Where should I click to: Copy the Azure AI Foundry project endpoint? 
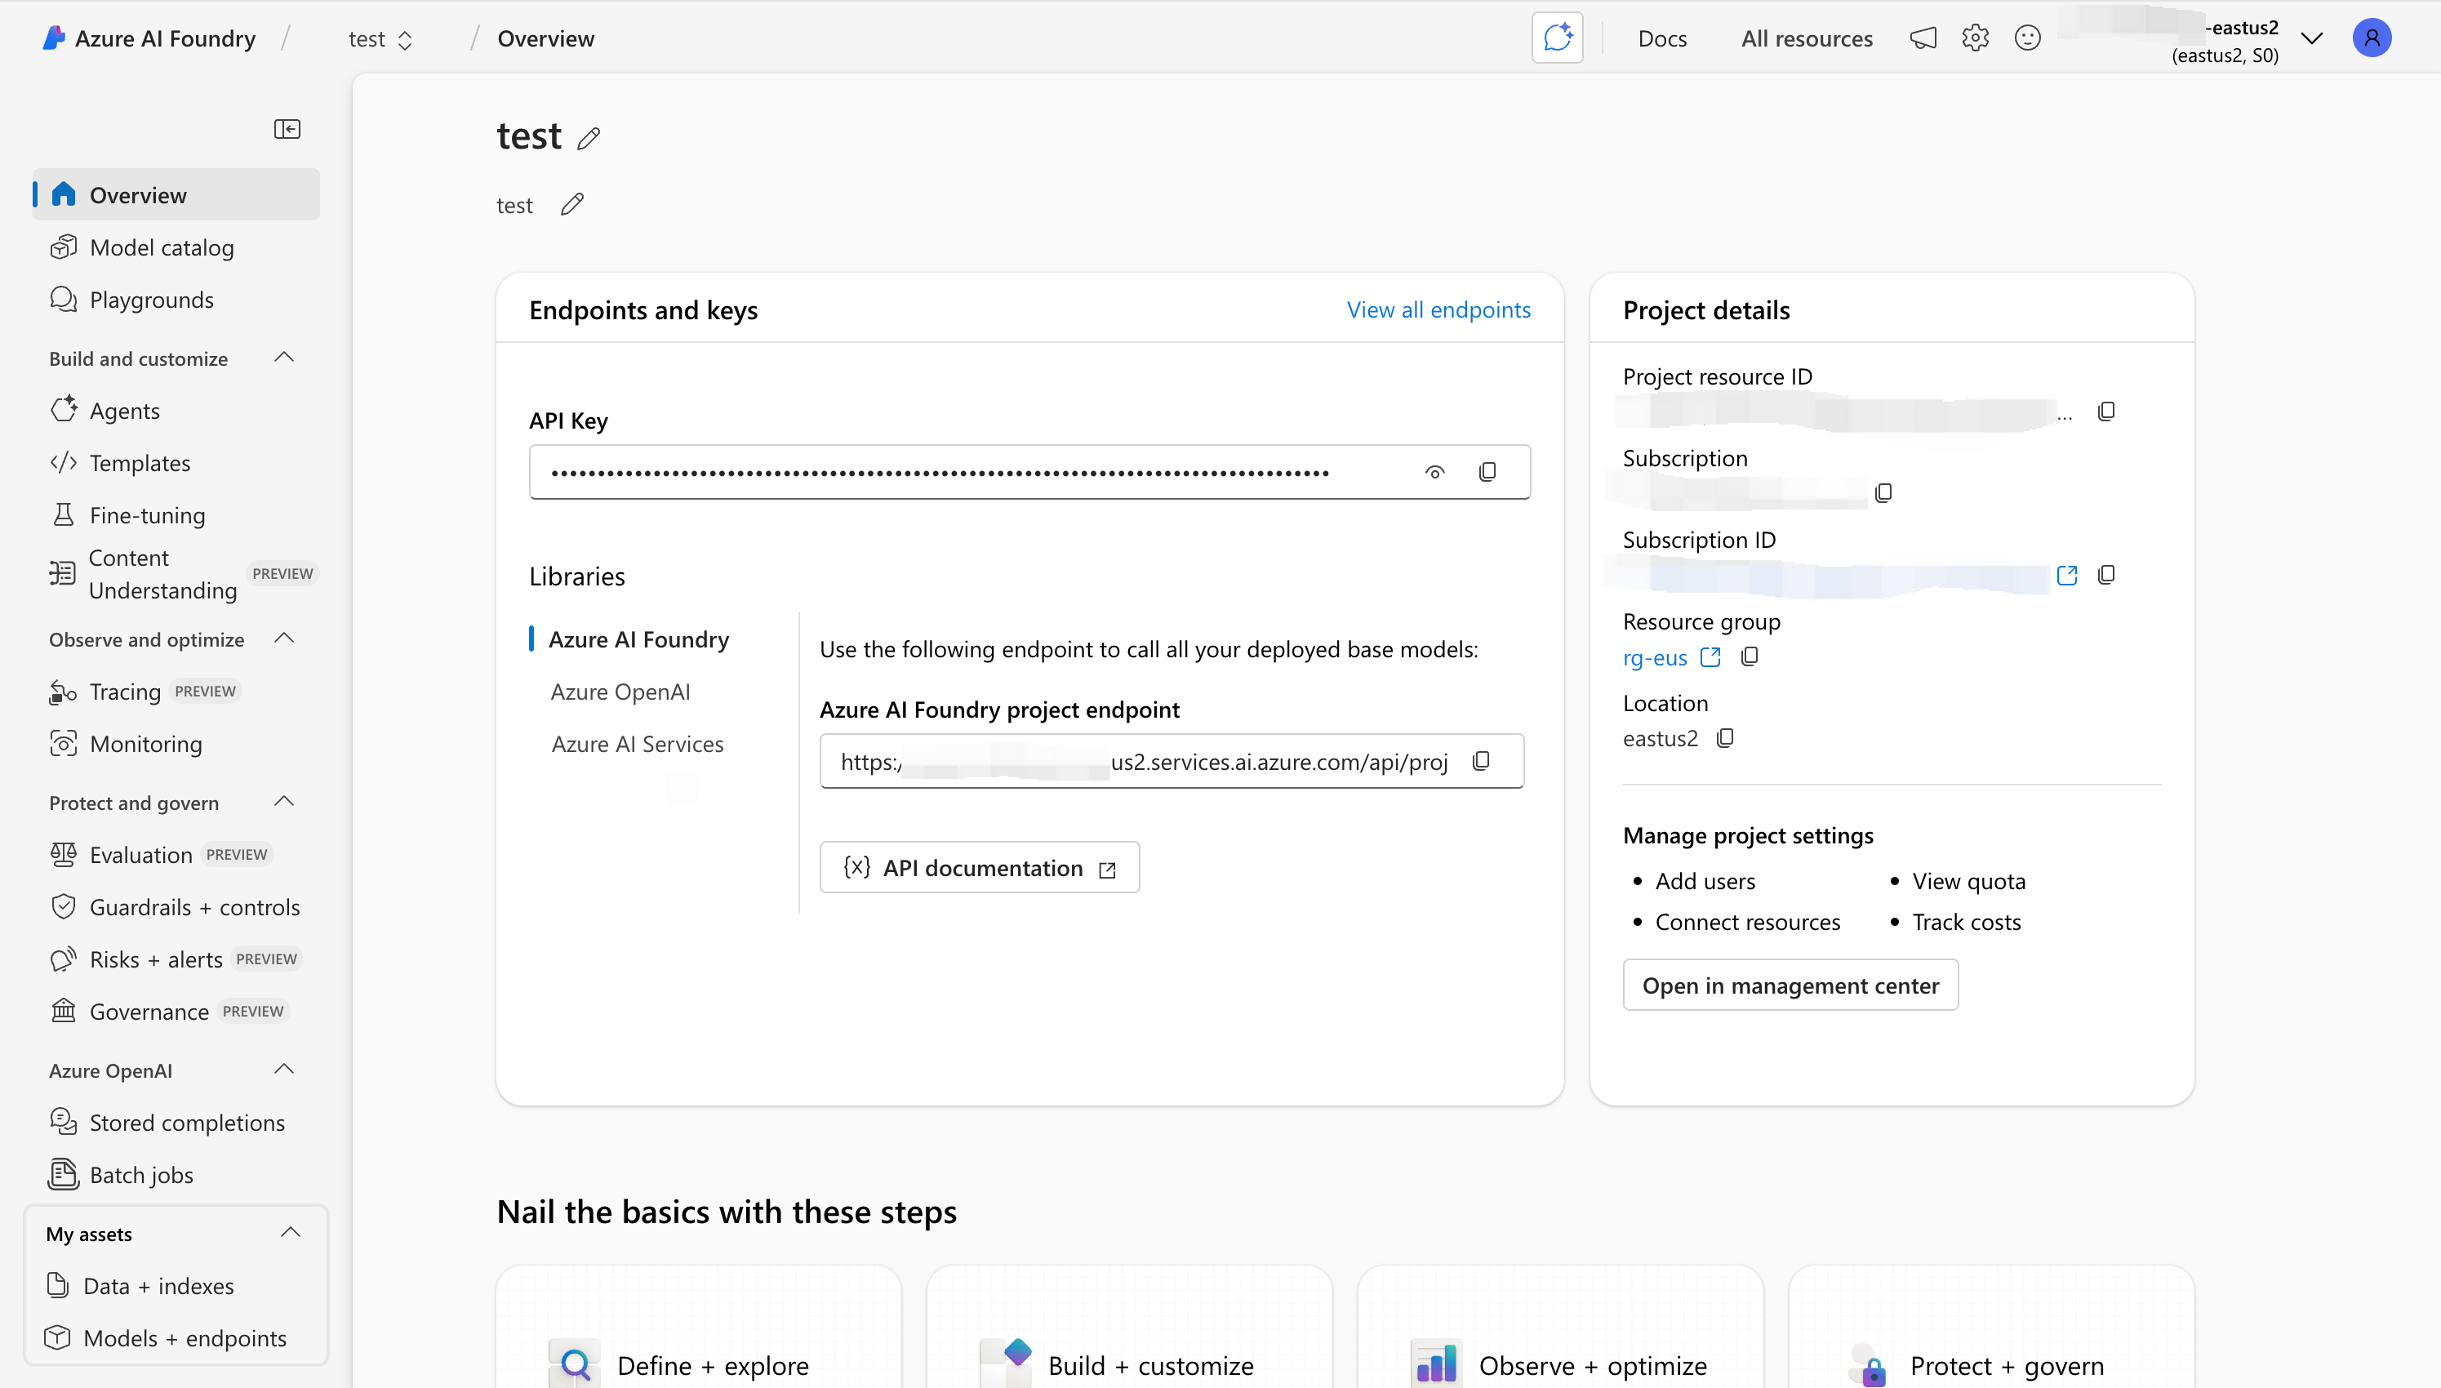click(x=1480, y=761)
